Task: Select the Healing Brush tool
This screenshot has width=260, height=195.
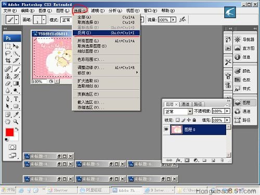Action: (x=8, y=69)
